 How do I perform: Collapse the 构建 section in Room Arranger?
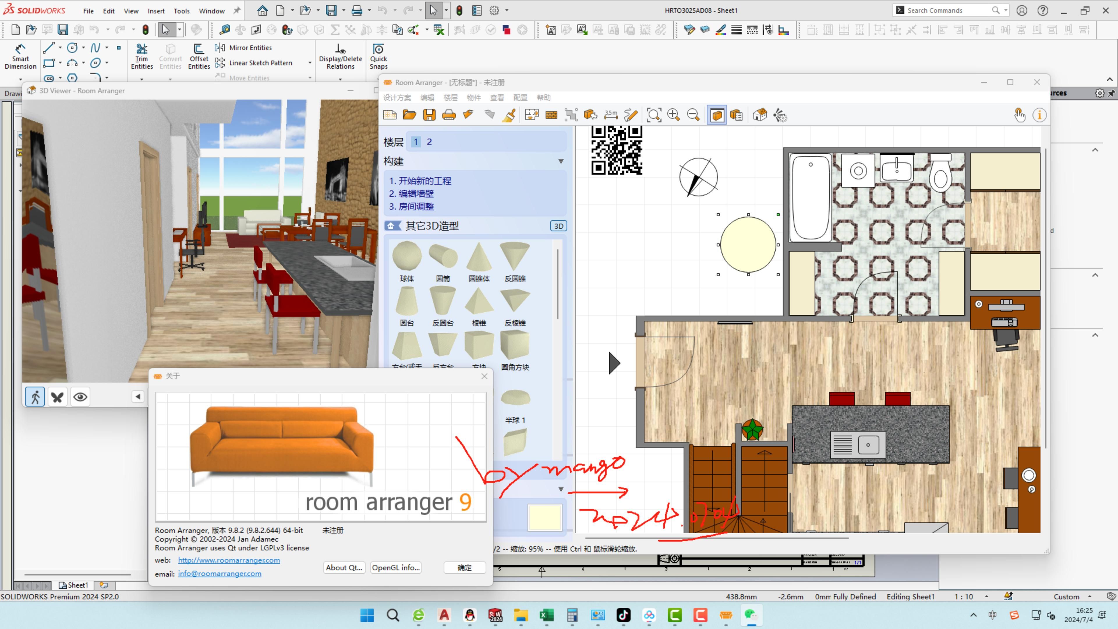coord(561,161)
